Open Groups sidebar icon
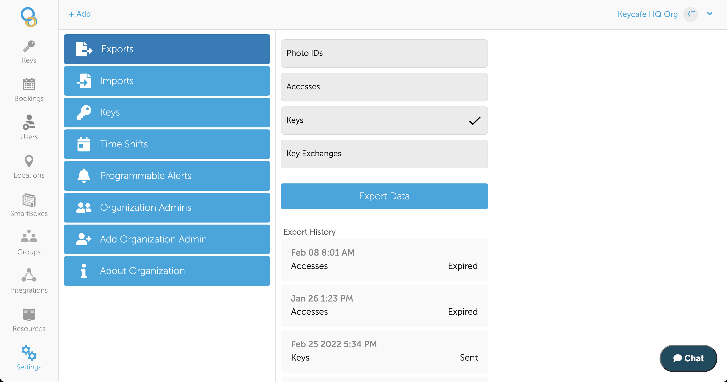Screen dimensions: 727x382 click(x=29, y=236)
